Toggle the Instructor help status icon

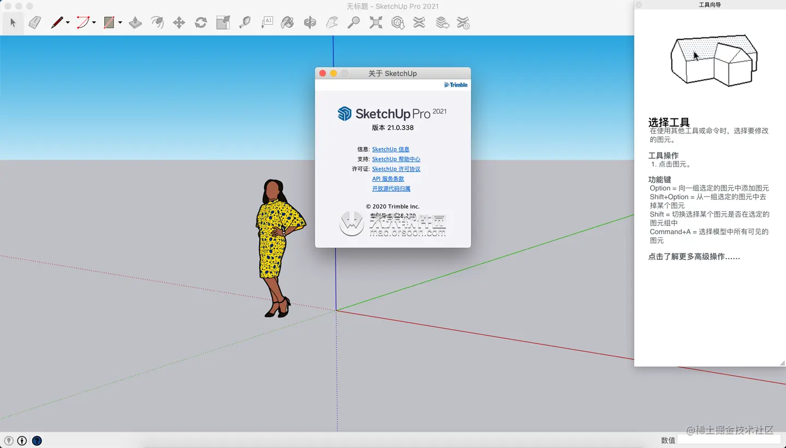(37, 441)
